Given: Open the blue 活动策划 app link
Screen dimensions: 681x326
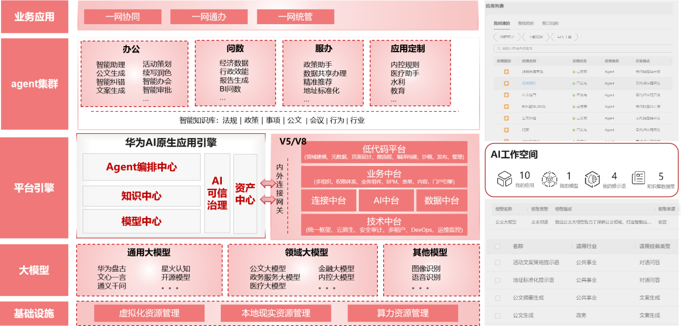Looking at the screenshot, I should (529, 83).
